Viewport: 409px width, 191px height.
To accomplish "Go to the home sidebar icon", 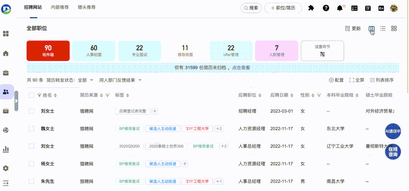I will pos(6,53).
